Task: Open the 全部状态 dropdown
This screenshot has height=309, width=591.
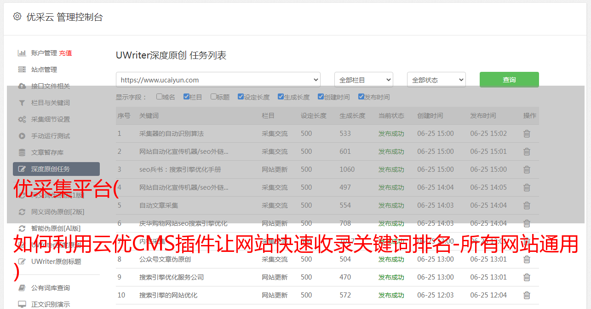Action: click(x=436, y=80)
